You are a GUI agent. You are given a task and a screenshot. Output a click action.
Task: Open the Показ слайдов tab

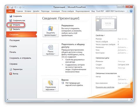point(68,11)
